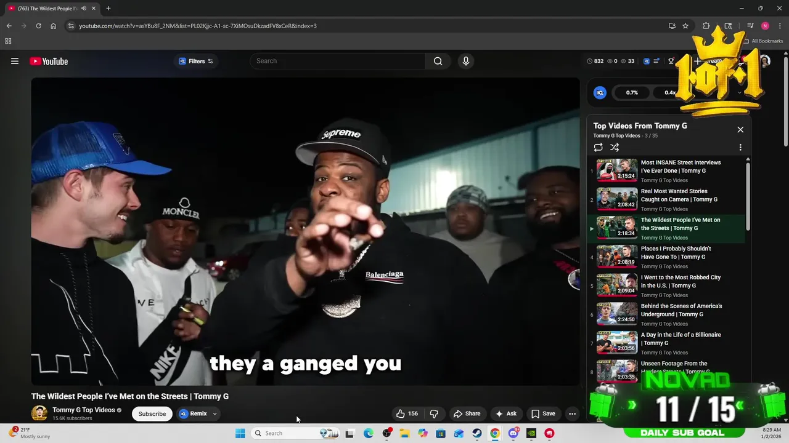
Task: Open the YouTube hamburger guide menu
Action: coord(15,61)
